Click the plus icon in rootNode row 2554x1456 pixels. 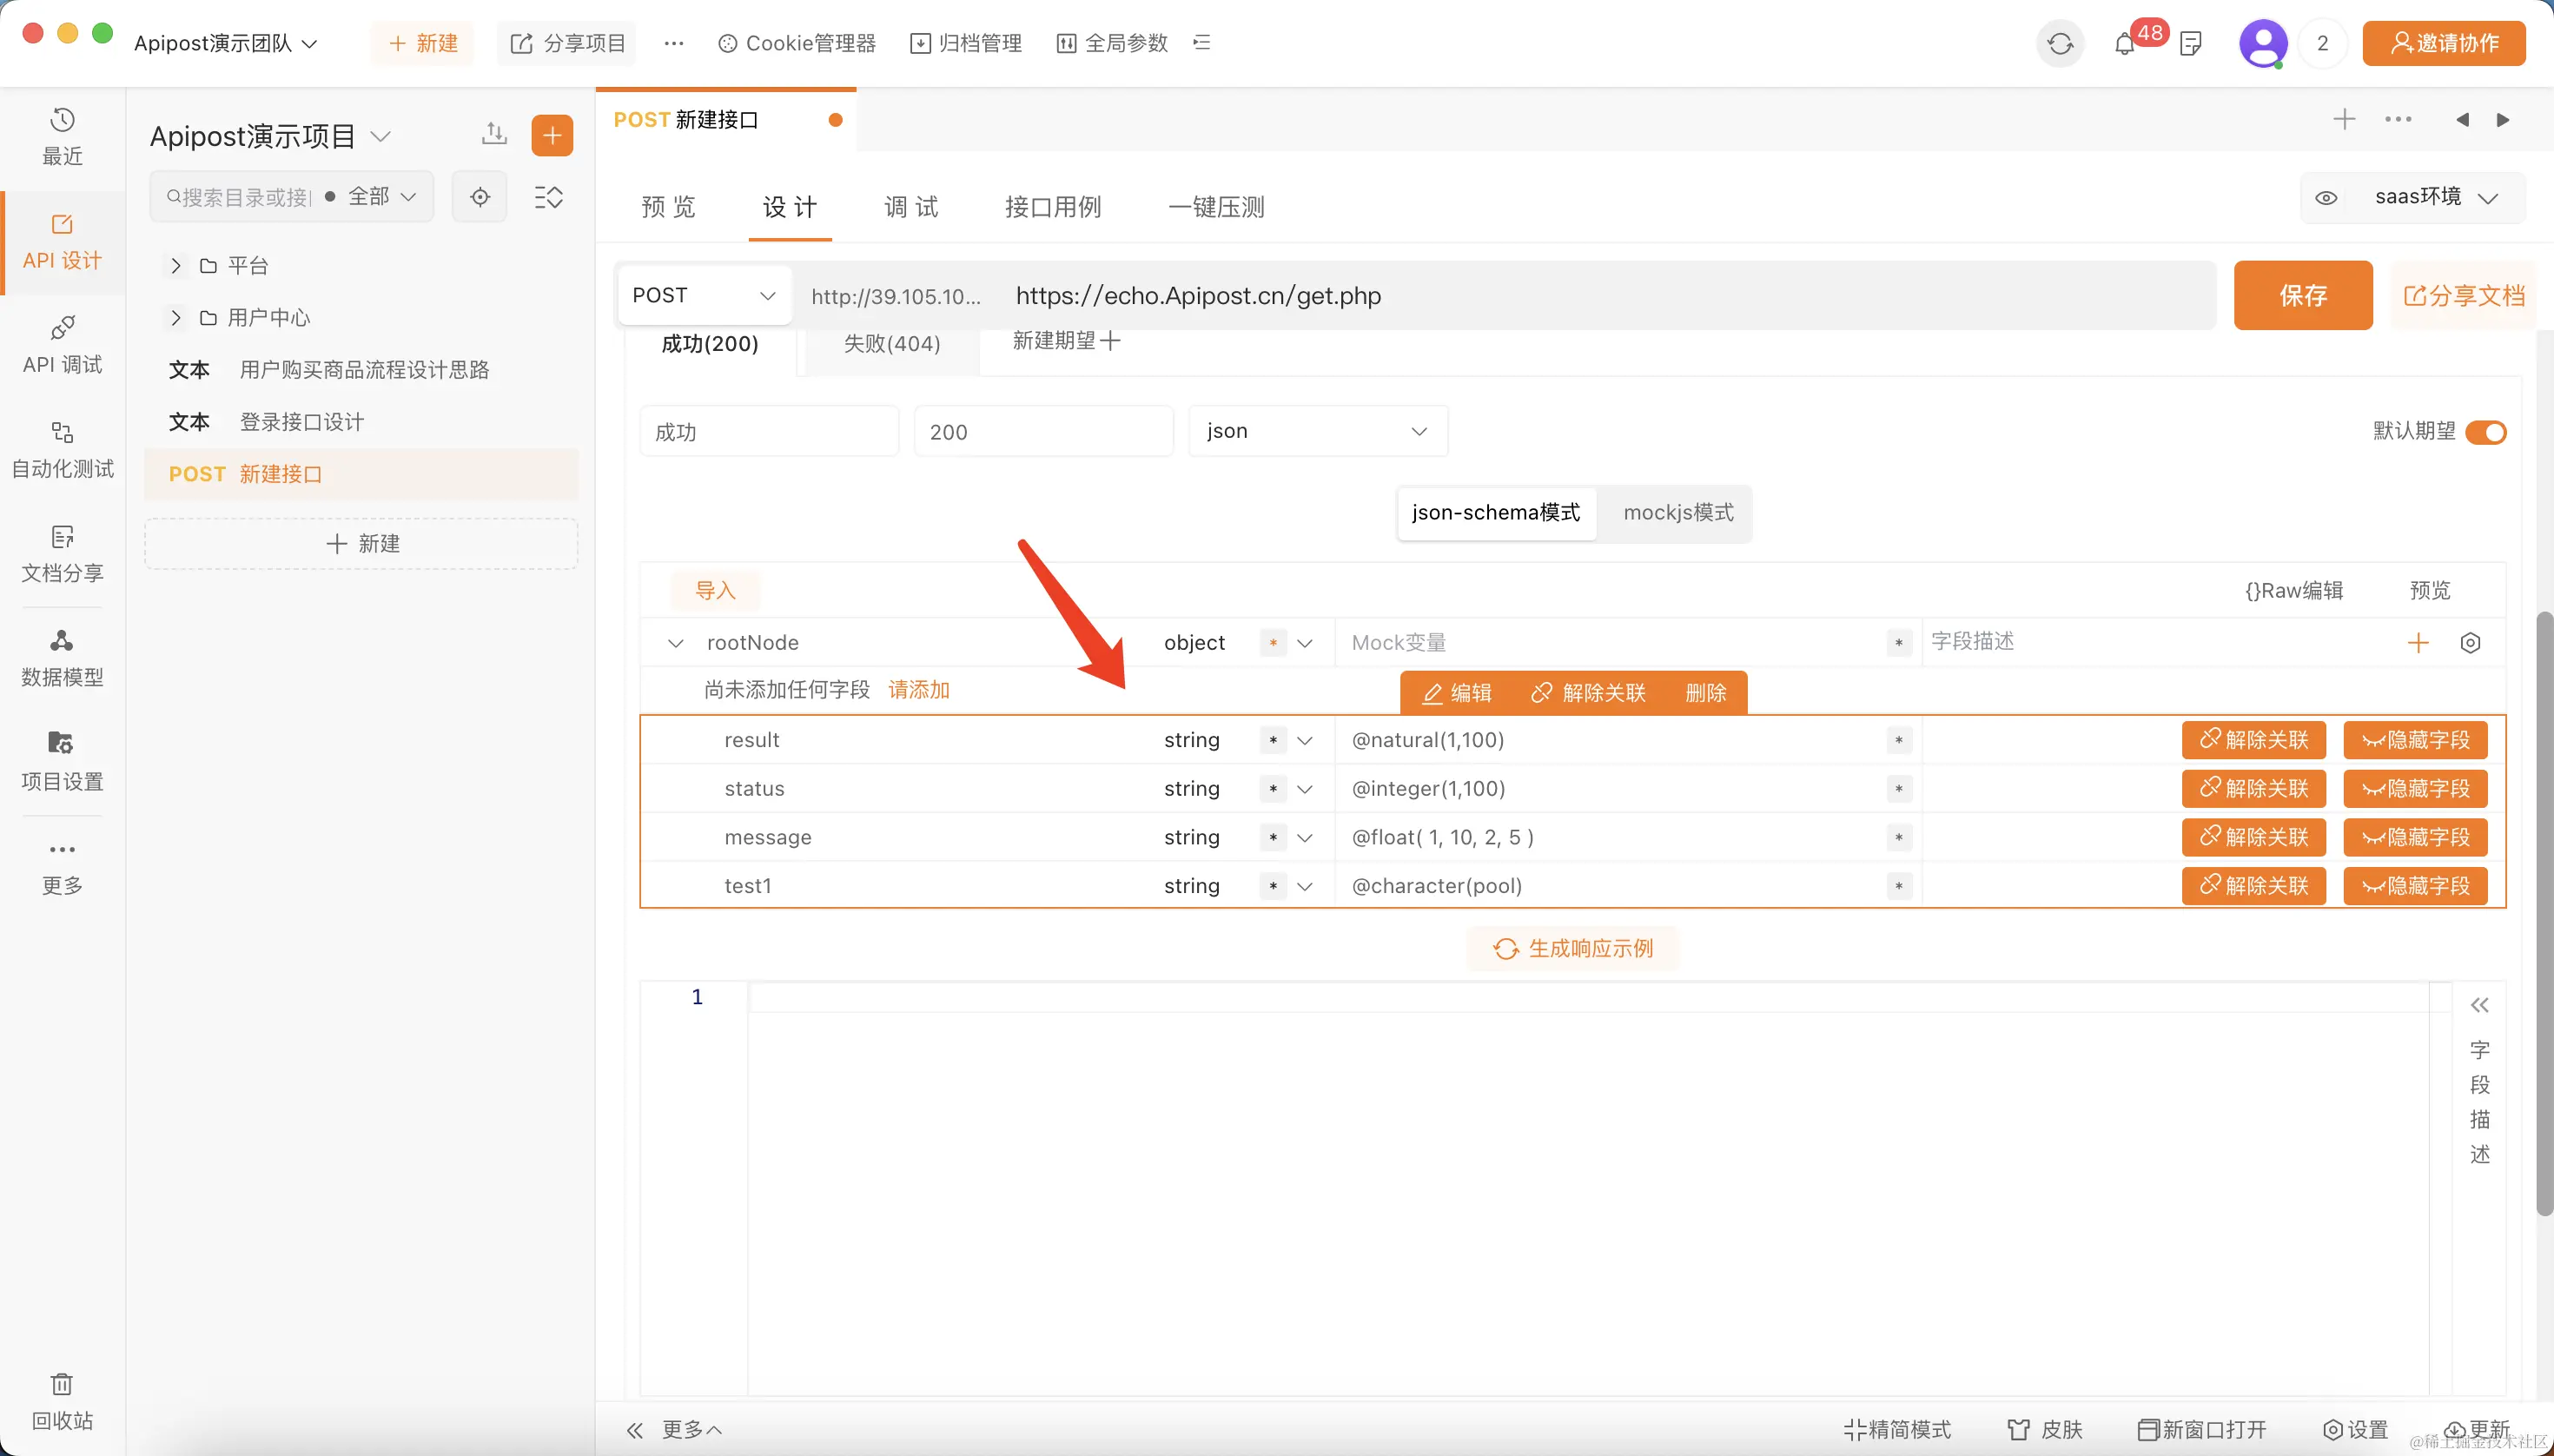click(x=2418, y=642)
